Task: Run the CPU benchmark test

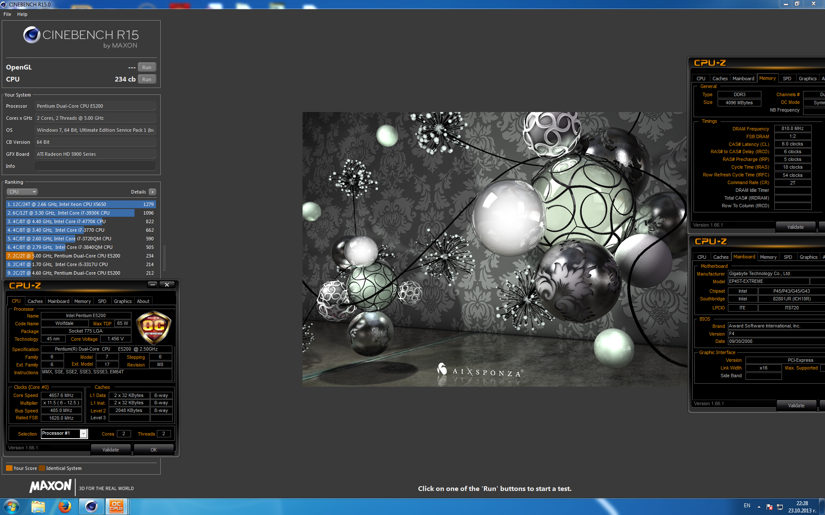Action: coord(147,79)
